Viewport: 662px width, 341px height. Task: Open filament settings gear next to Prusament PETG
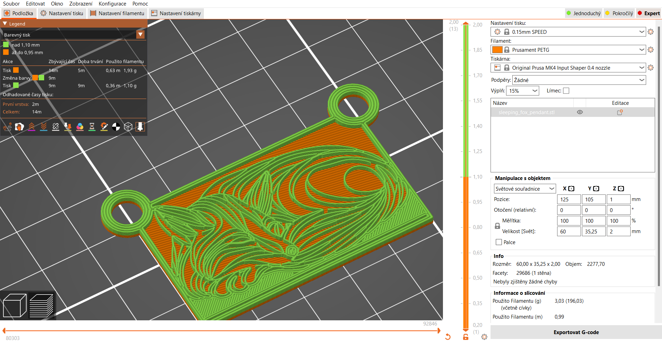pos(651,50)
